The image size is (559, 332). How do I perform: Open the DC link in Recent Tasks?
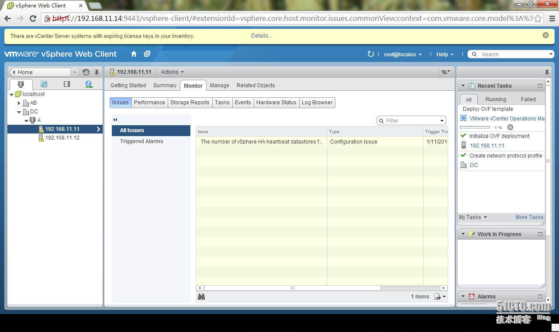click(x=473, y=165)
